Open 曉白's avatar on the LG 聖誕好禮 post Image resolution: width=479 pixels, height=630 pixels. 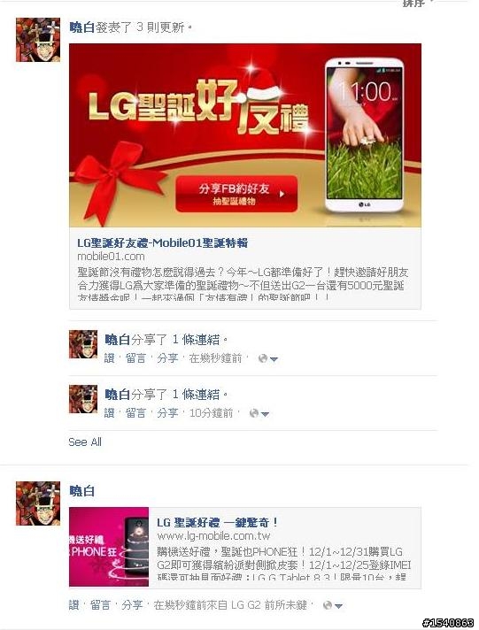[38, 503]
